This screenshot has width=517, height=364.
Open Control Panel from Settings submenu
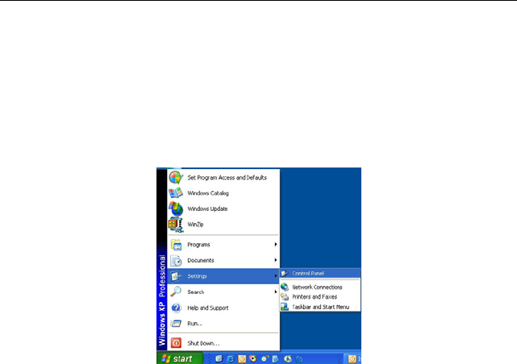(320, 274)
